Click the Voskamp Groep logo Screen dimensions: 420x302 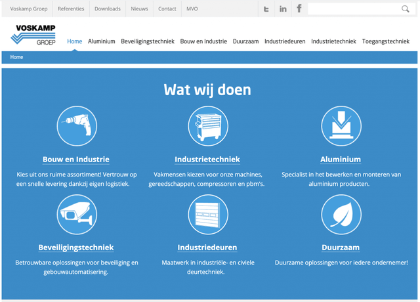[x=33, y=35]
